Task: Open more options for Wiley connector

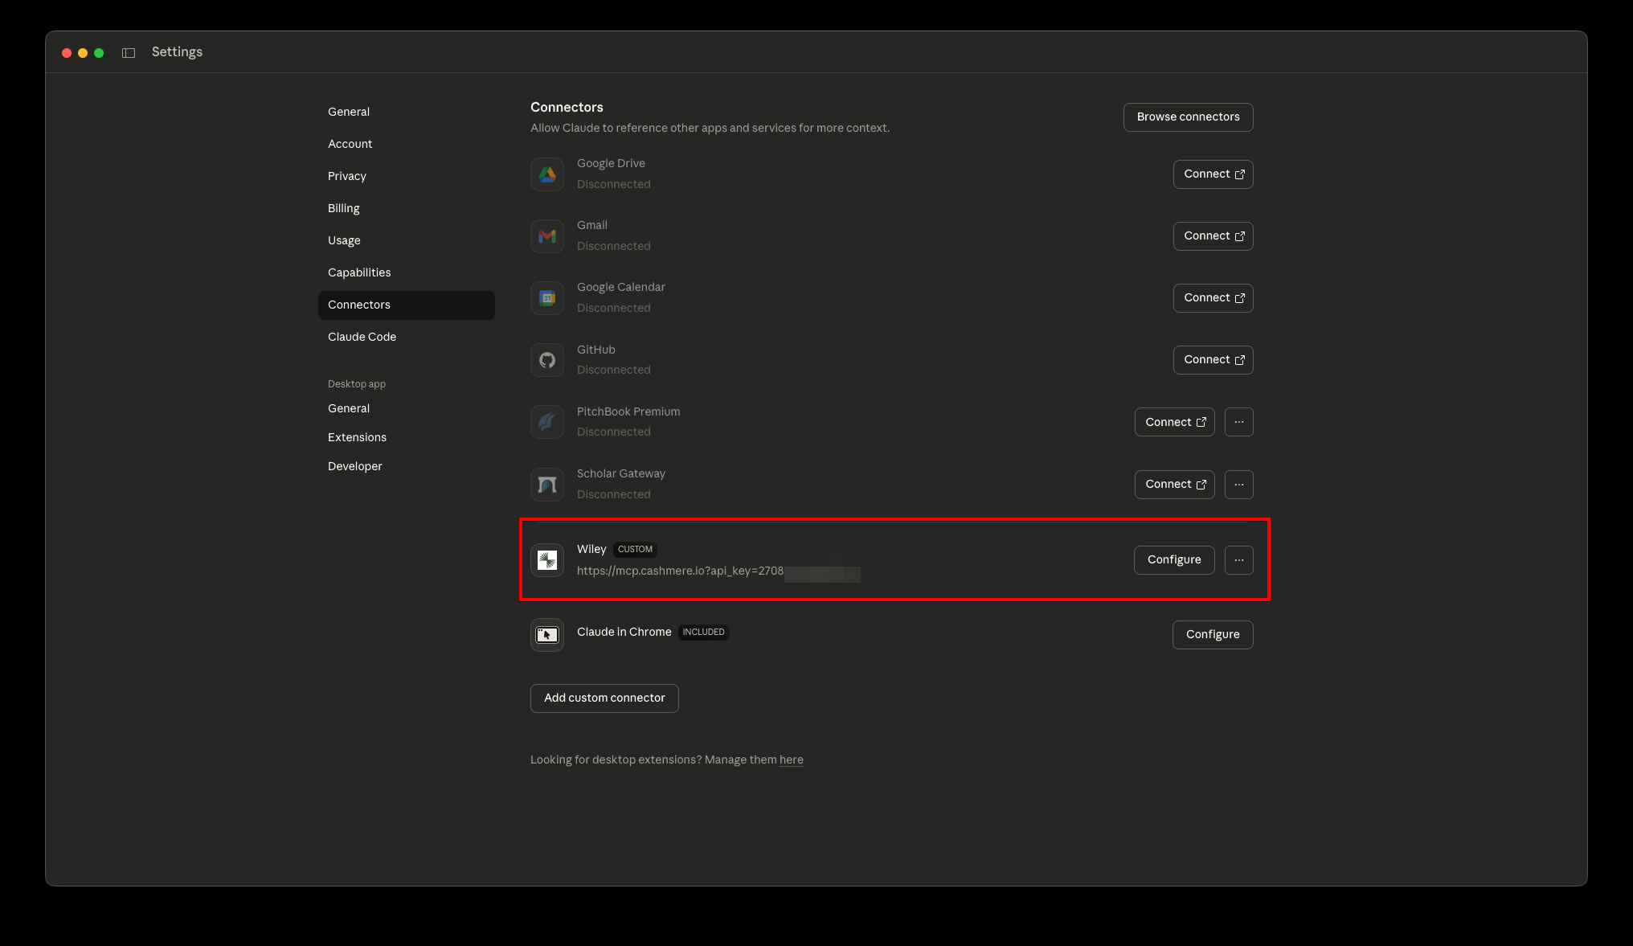Action: (1239, 560)
